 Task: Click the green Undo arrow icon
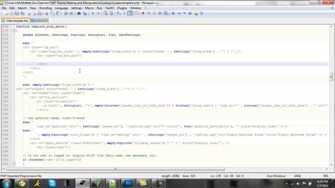tap(65, 14)
